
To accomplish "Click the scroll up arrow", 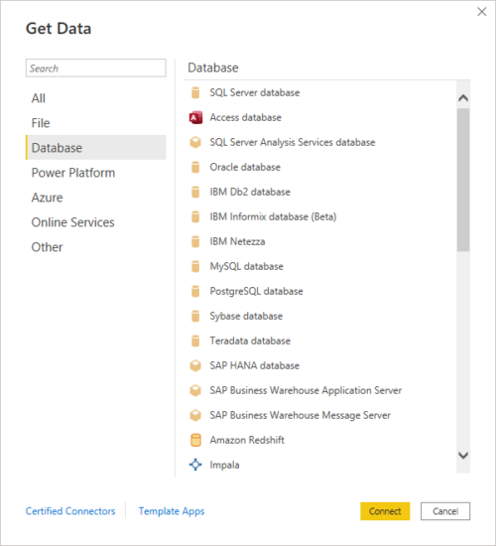I will pos(463,98).
